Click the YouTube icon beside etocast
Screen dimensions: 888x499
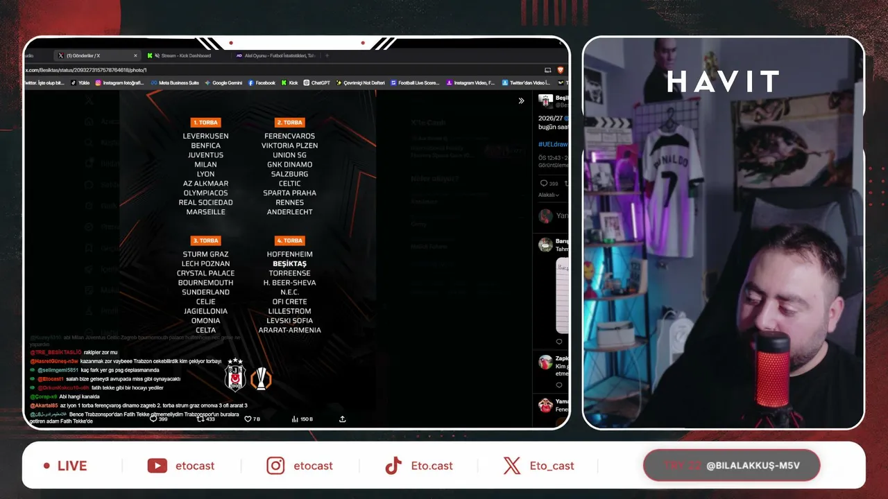pos(157,466)
